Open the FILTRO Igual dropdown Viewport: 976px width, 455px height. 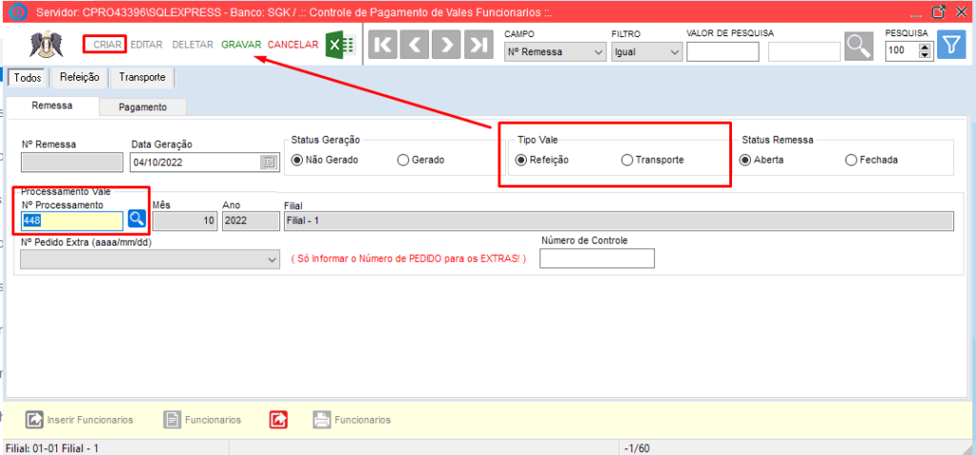click(x=647, y=52)
